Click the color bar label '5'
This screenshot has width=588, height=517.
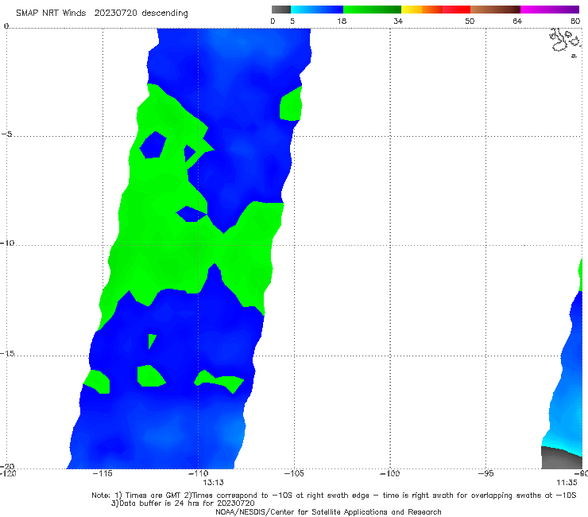point(292,21)
